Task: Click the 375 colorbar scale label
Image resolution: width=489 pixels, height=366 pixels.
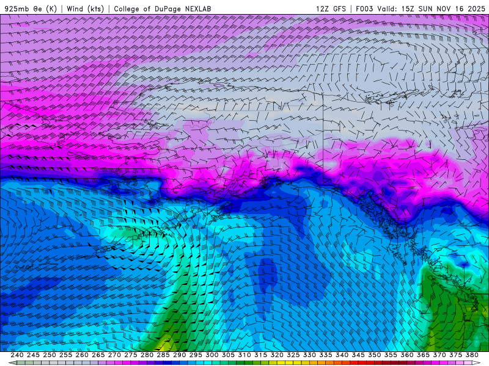Action: pyautogui.click(x=455, y=355)
